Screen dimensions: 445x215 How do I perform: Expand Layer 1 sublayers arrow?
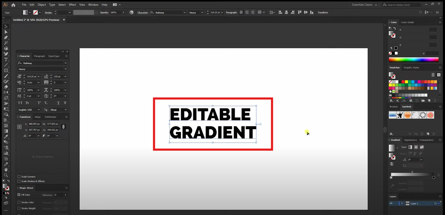pyautogui.click(x=402, y=203)
